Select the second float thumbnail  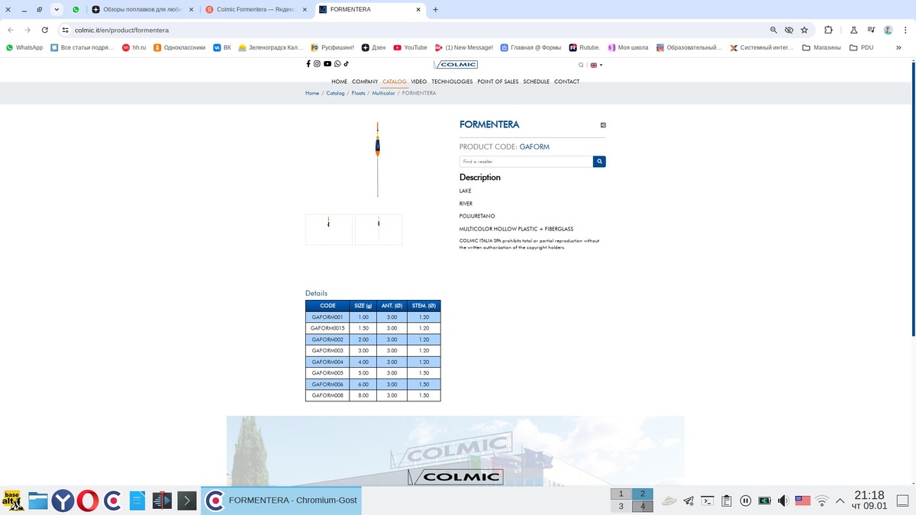[x=379, y=230]
